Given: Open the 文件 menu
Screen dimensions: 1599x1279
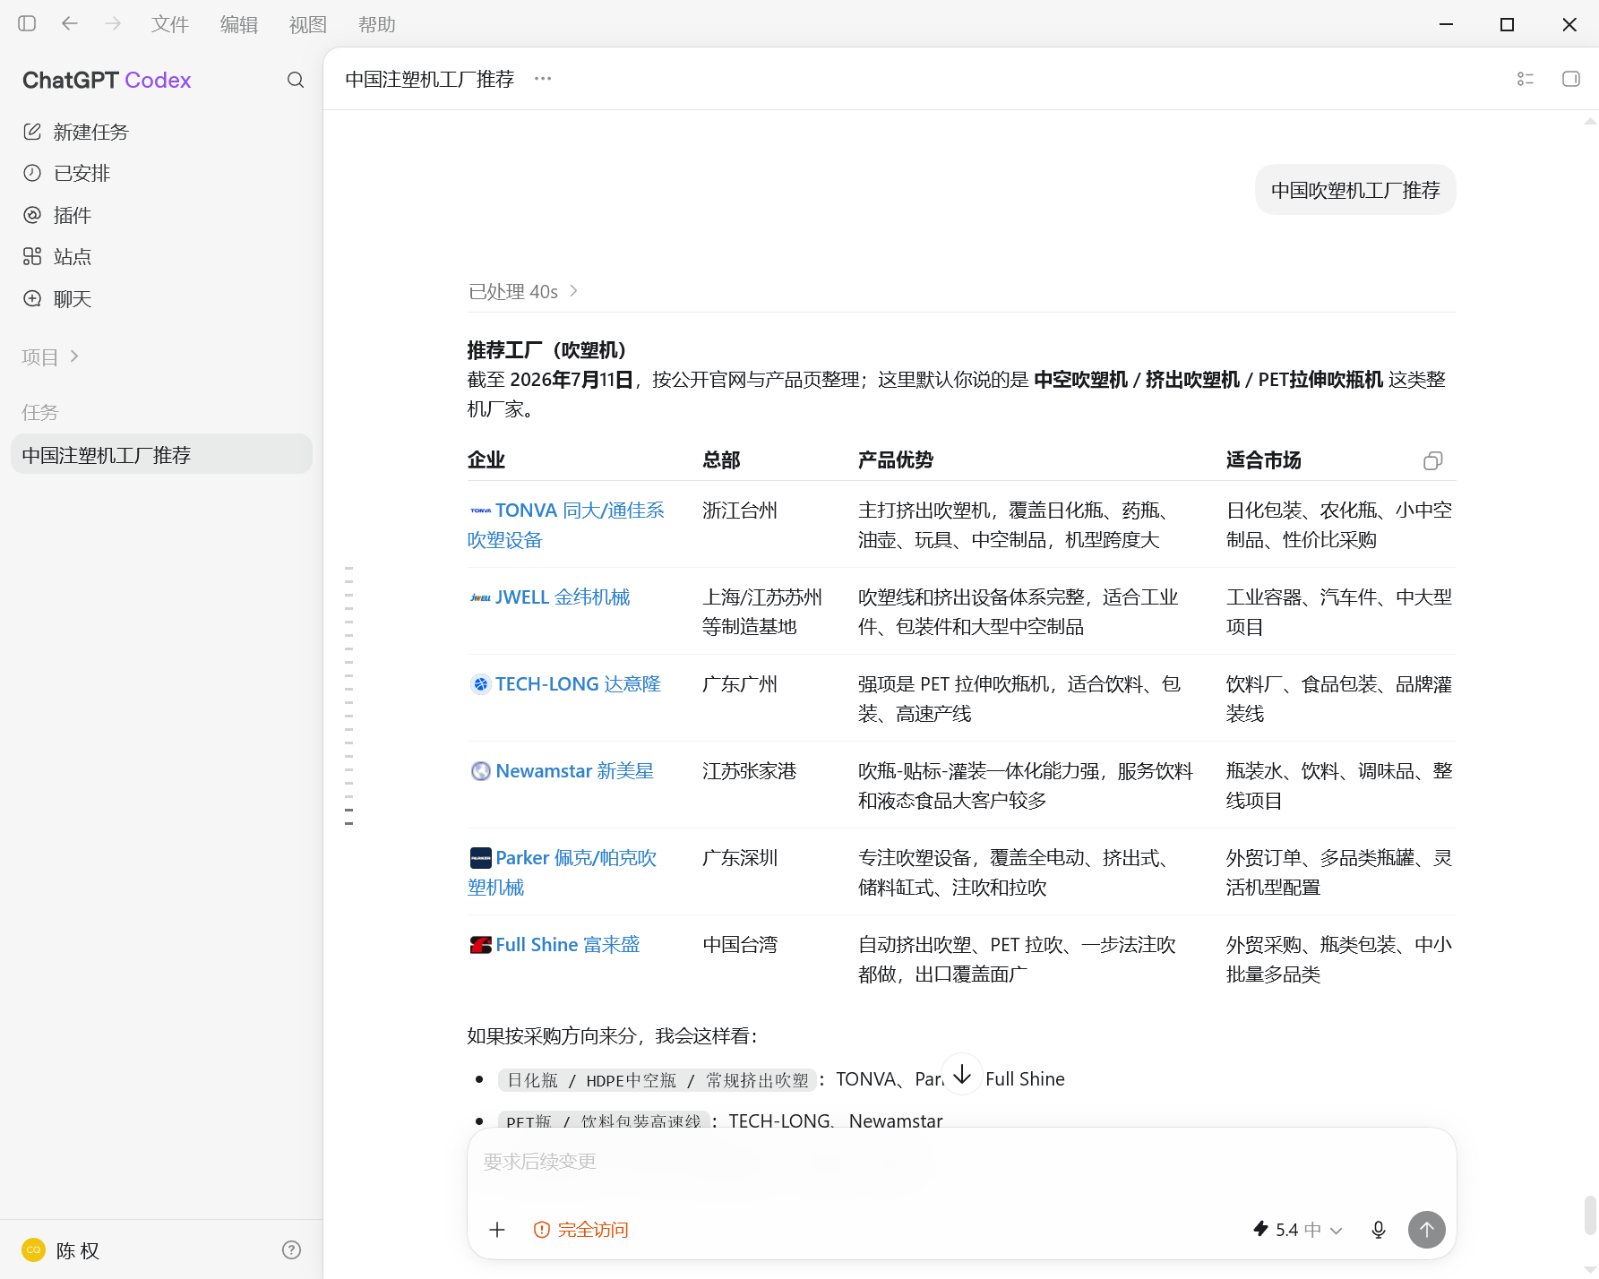Looking at the screenshot, I should pos(170,24).
